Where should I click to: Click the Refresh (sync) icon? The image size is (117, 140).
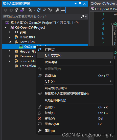coord(39,10)
